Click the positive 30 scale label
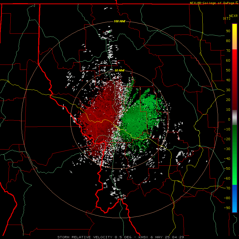The height and width of the screenshot is (239, 239). [x=228, y=90]
